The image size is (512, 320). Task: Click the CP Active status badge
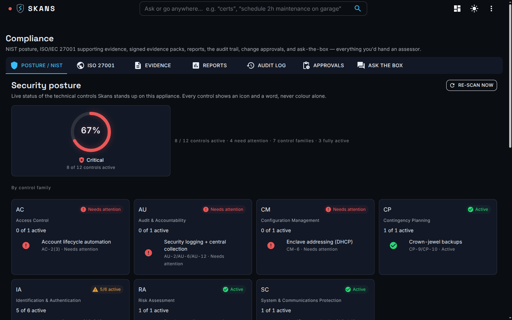(x=478, y=209)
